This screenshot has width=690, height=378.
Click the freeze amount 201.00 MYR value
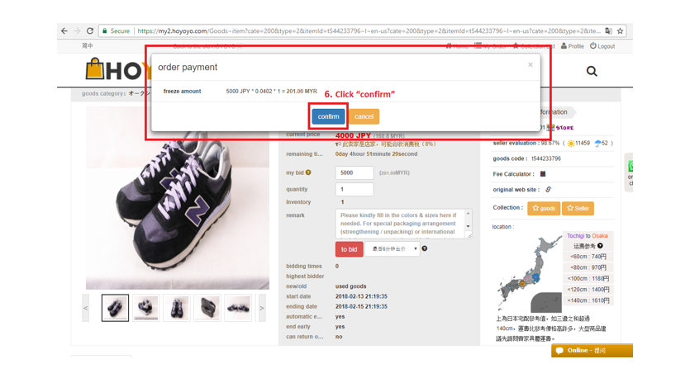(x=302, y=92)
